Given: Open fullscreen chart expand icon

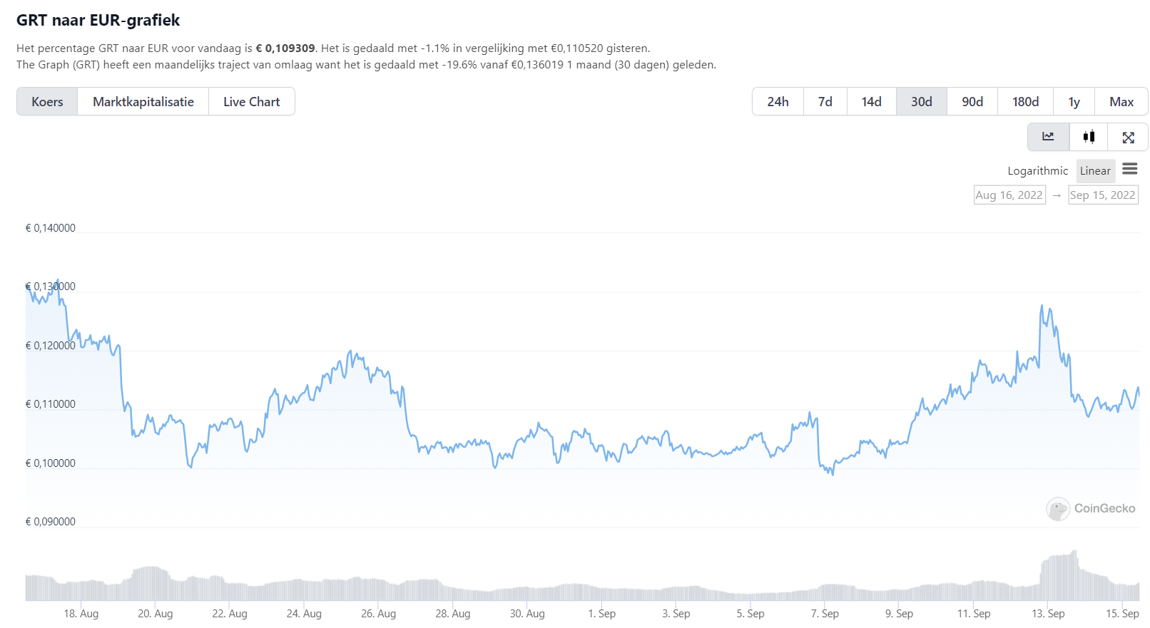Looking at the screenshot, I should (x=1128, y=138).
